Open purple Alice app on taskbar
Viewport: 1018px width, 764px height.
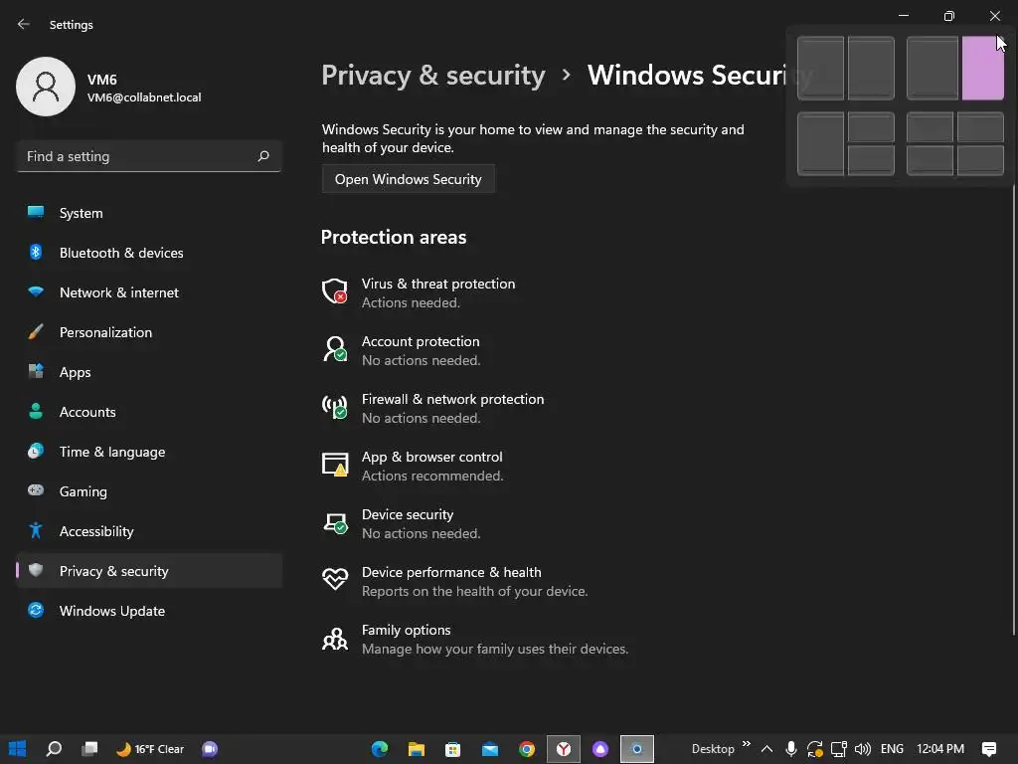tap(600, 749)
